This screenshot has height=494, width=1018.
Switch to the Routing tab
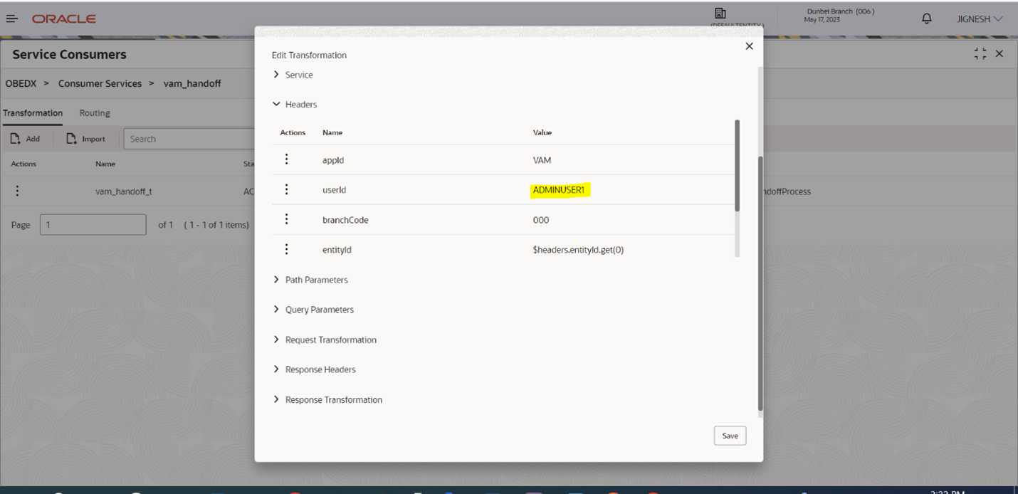[x=95, y=113]
